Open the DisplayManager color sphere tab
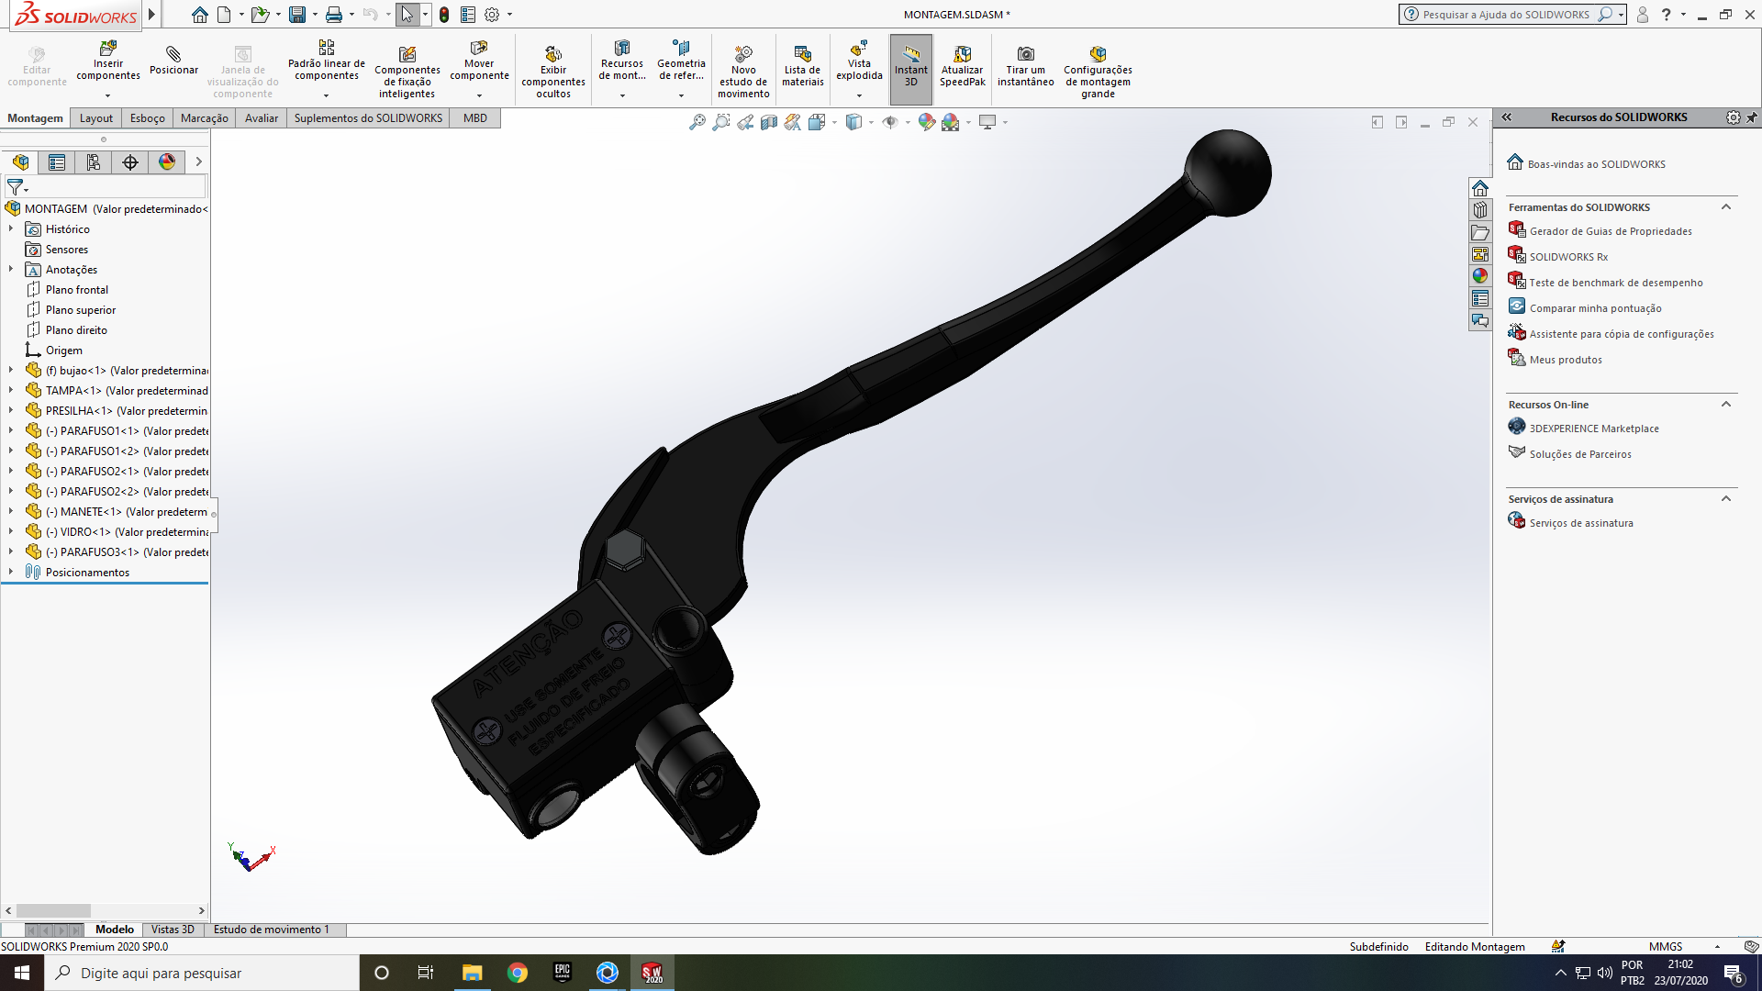 pyautogui.click(x=167, y=162)
